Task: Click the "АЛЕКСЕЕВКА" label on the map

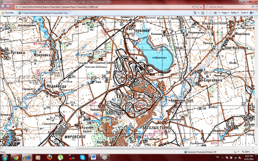Action: [x=116, y=113]
